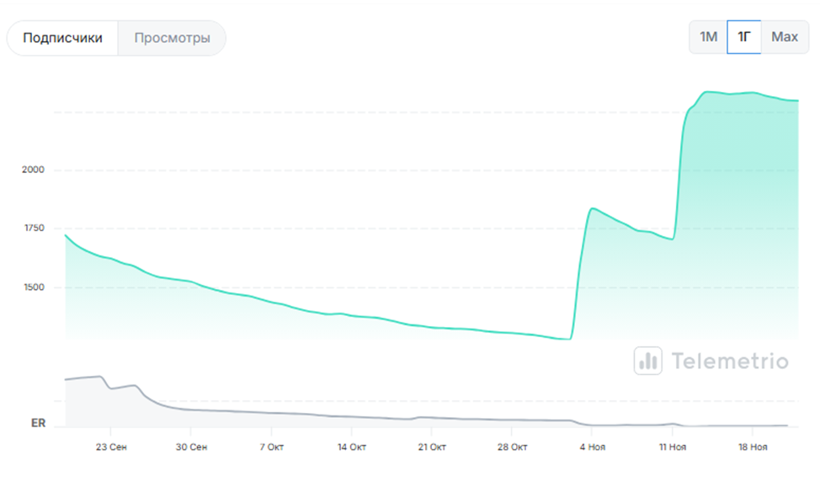820x482 pixels.
Task: Click the 1500 y-axis value label
Action: coord(34,287)
